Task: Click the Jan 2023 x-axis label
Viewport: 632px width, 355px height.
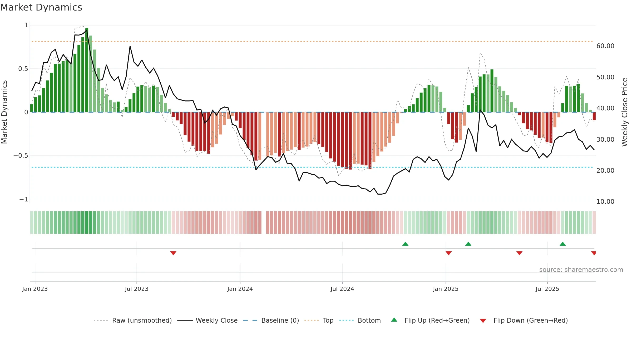Action: [35, 289]
